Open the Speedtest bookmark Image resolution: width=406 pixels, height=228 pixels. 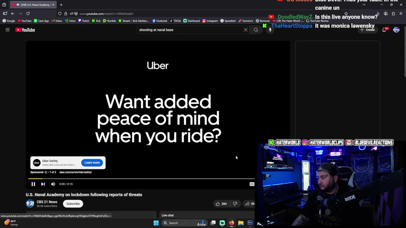[228, 21]
